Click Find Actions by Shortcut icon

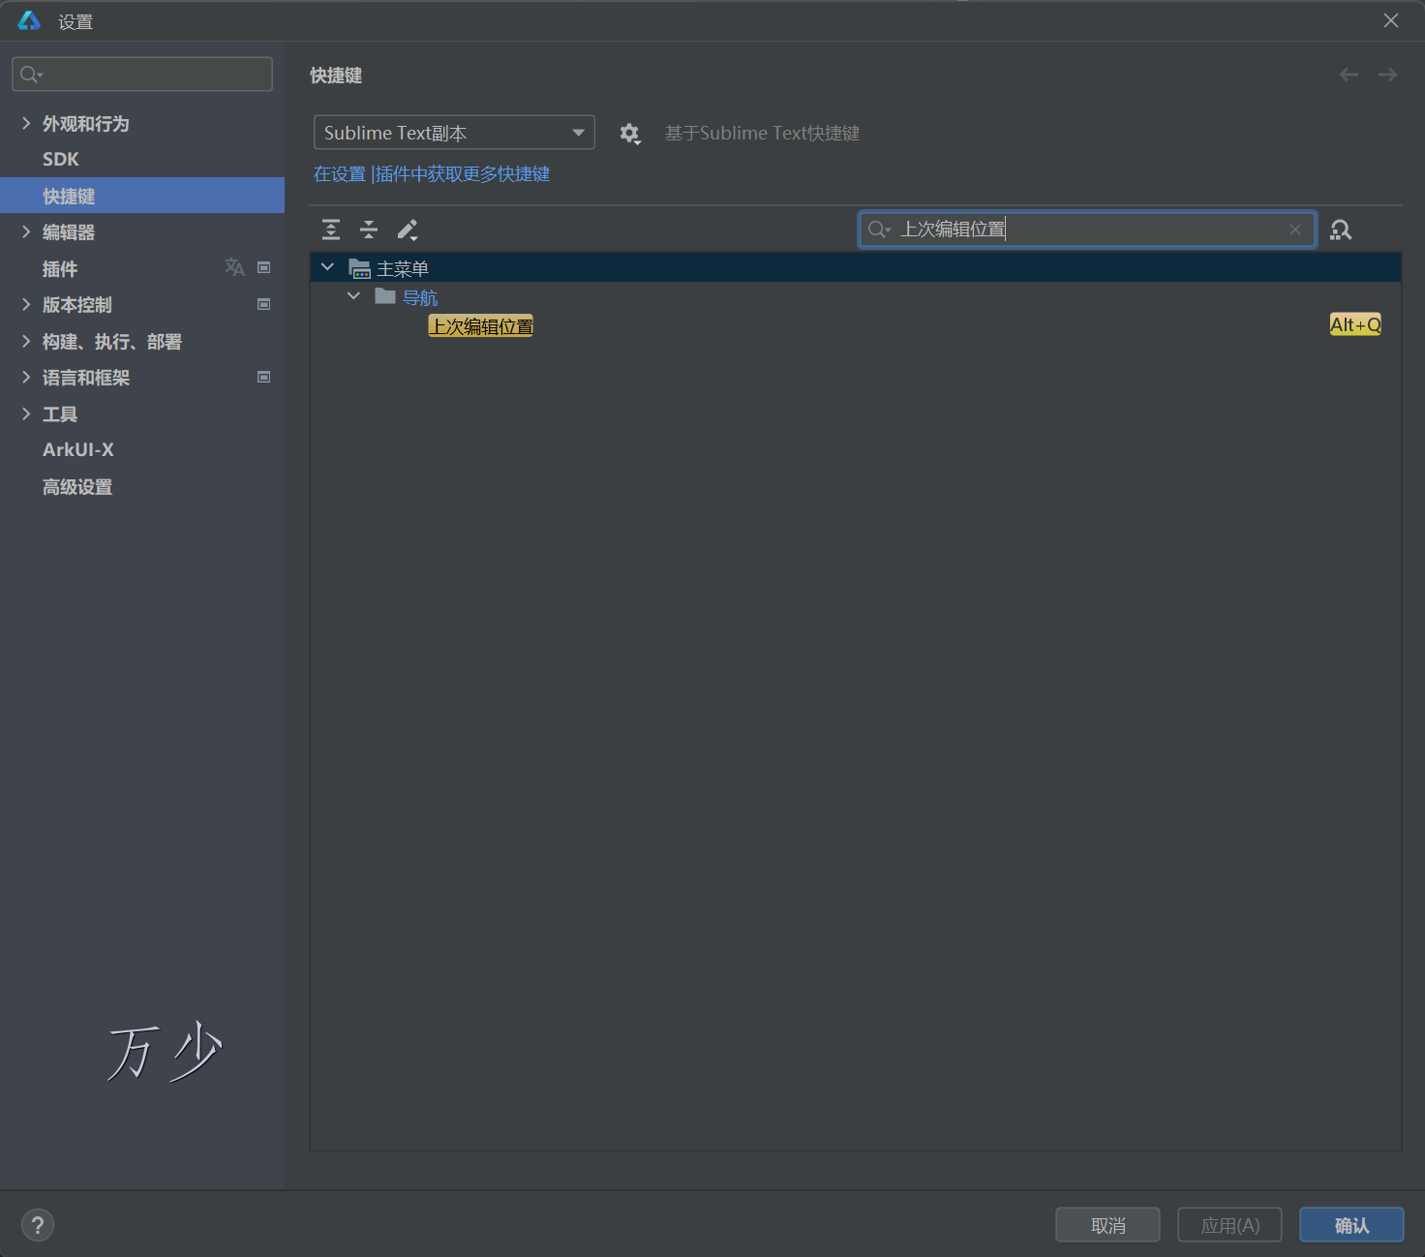coord(1341,230)
